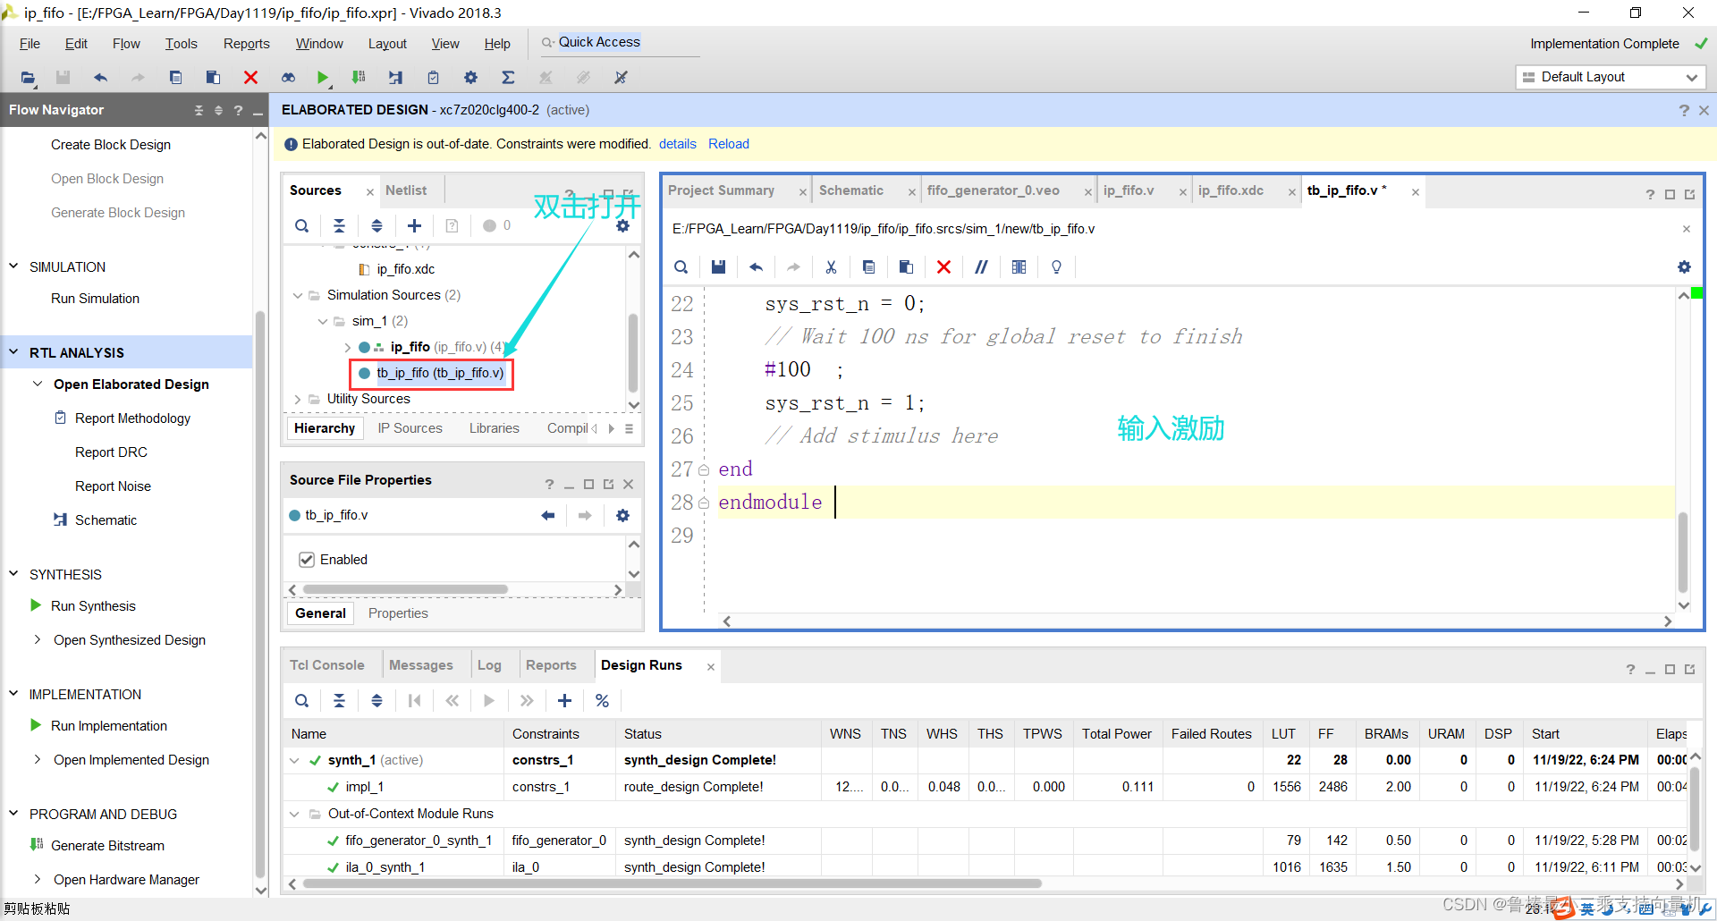Open the Default Layout dropdown
The image size is (1717, 921).
click(x=1611, y=77)
